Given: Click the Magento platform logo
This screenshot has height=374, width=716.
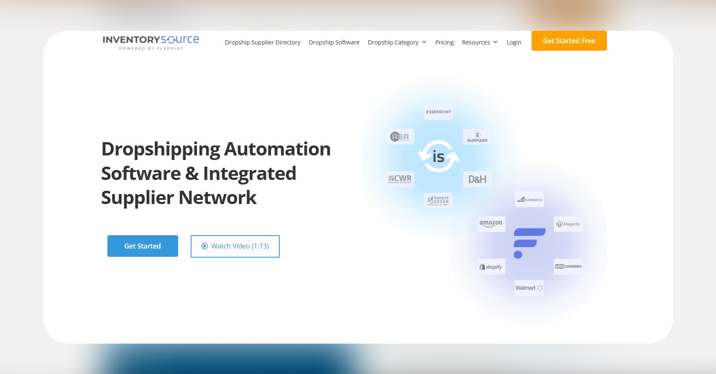Looking at the screenshot, I should point(568,224).
